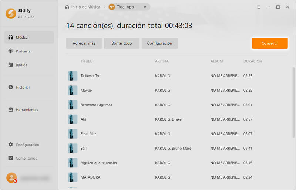The image size is (296, 190).
Task: Select the song title Still
Action: click(84, 148)
